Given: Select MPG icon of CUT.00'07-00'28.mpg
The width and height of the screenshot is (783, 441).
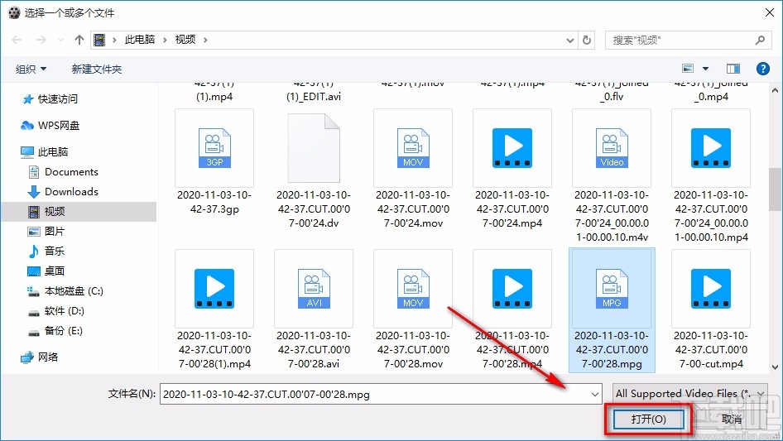Looking at the screenshot, I should [612, 289].
